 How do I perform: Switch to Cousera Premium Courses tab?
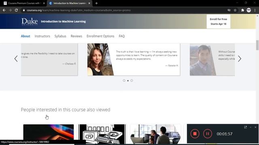24,3
